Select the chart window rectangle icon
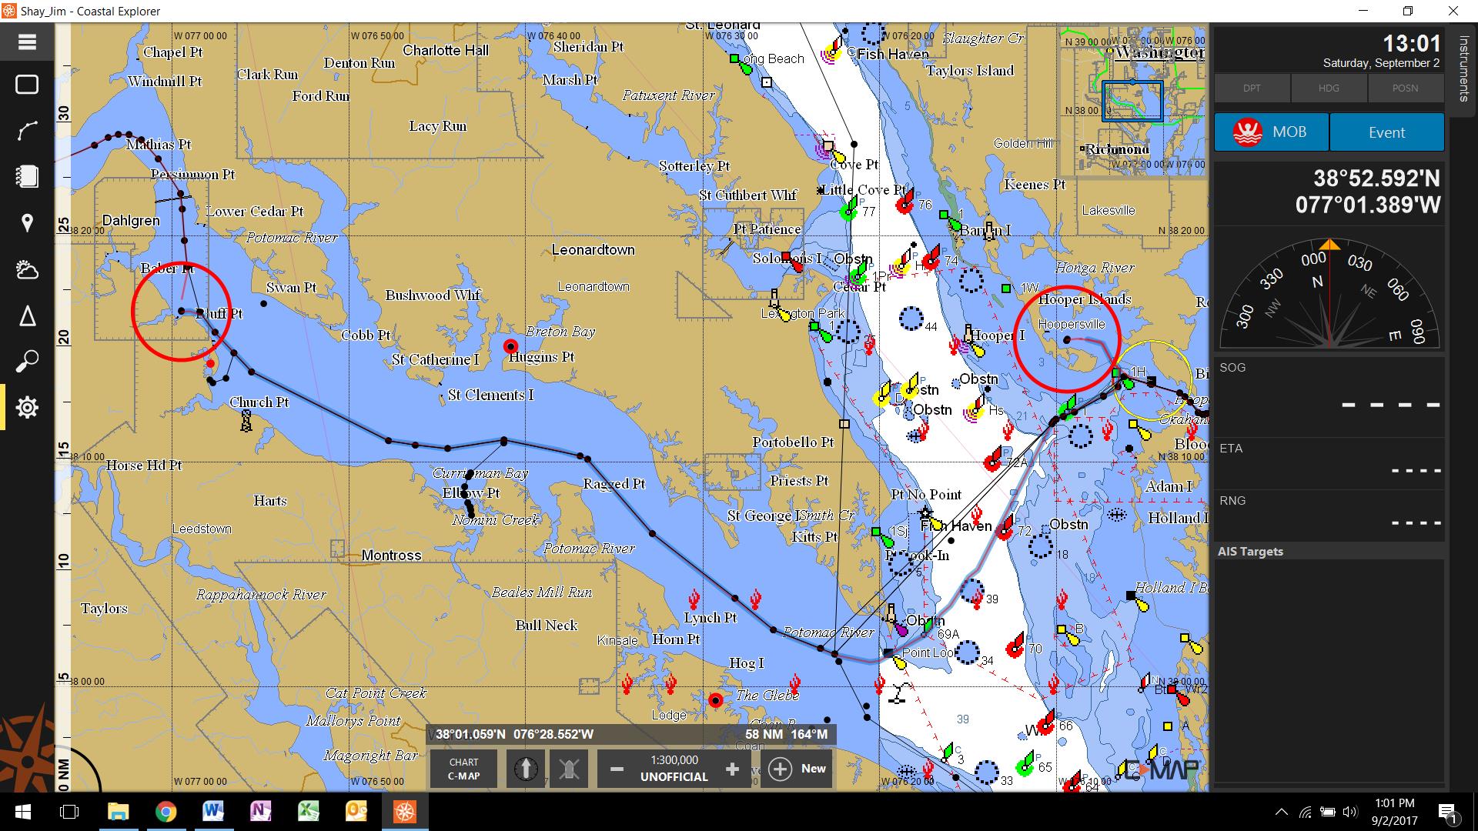The image size is (1478, 831). pos(27,85)
